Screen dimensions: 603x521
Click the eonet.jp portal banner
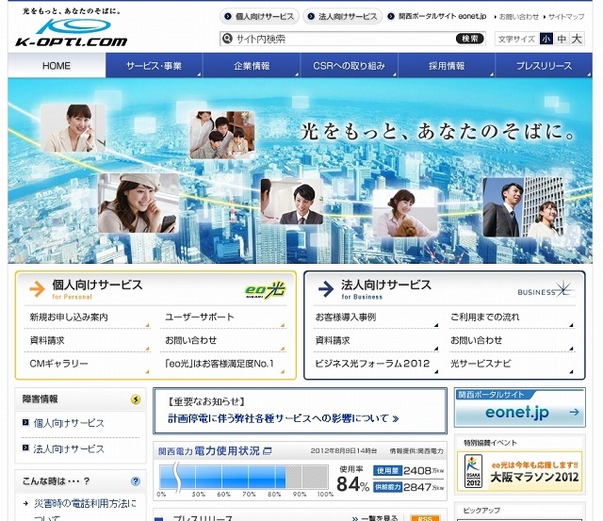519,408
